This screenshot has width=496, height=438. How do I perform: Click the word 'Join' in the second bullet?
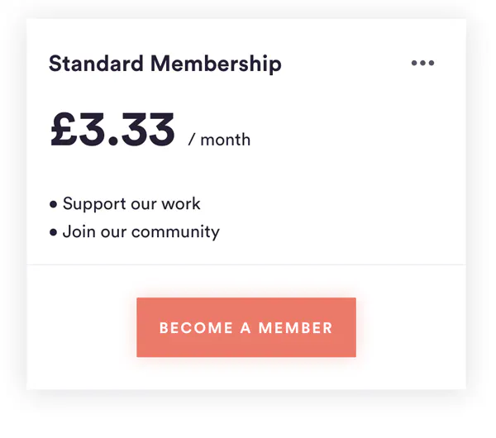(x=77, y=231)
